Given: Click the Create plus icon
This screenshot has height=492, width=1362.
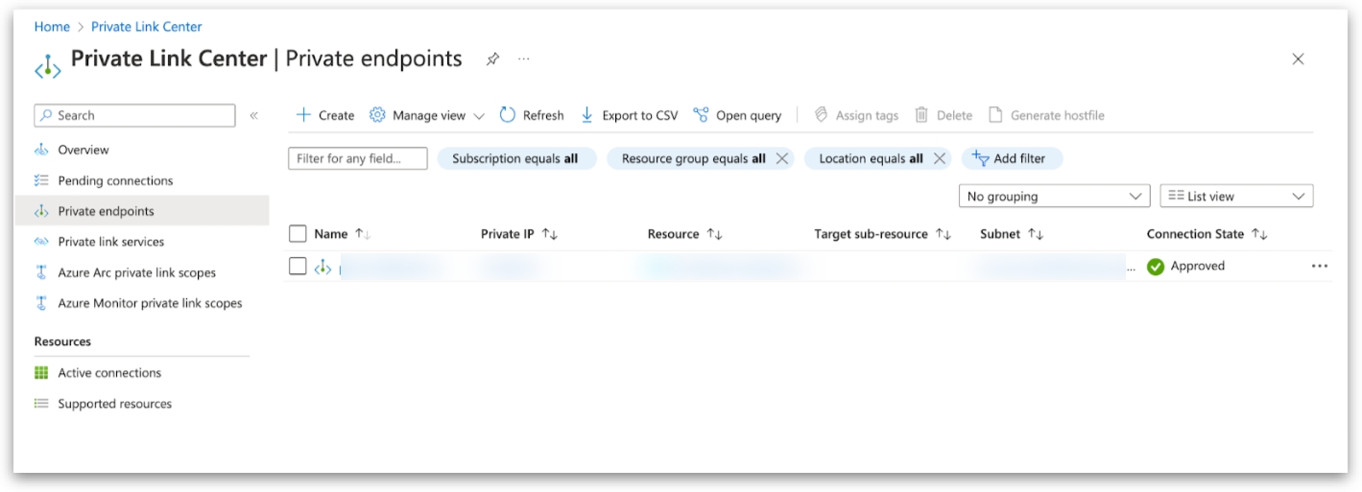Looking at the screenshot, I should [x=303, y=115].
